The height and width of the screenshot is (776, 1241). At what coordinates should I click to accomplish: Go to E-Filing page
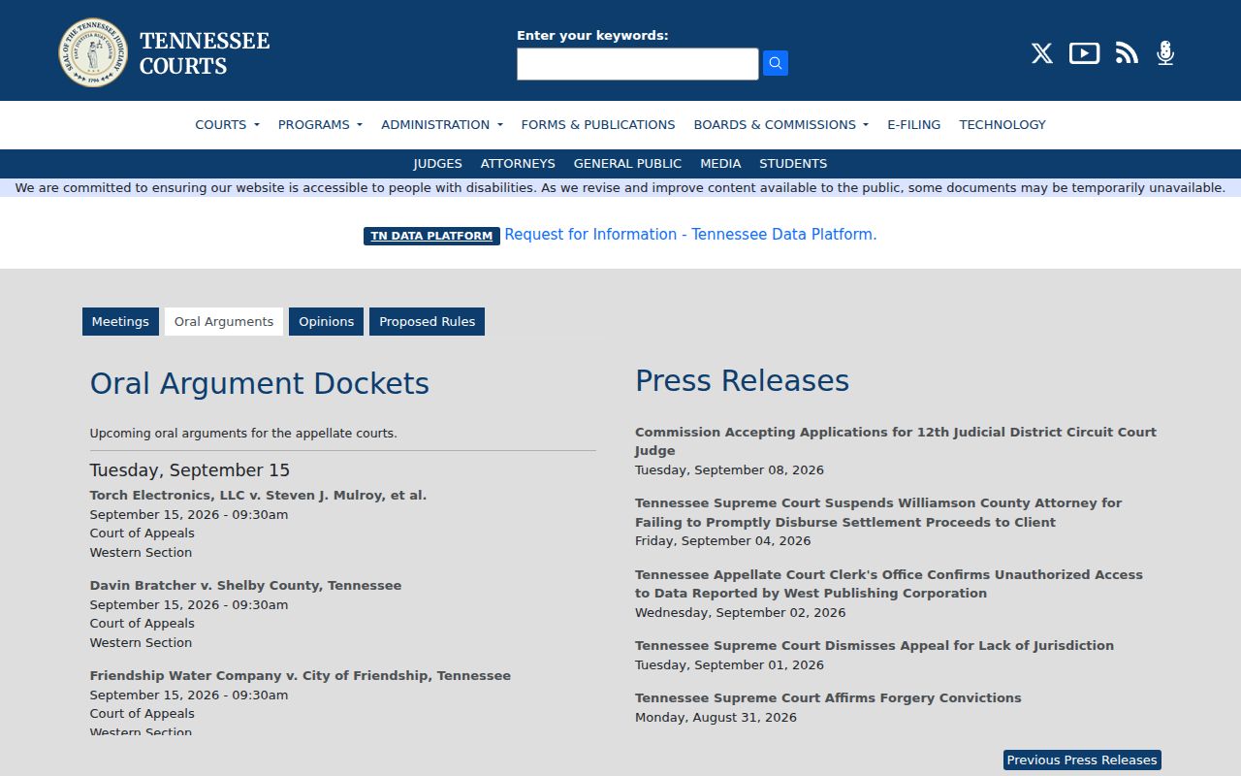tap(913, 124)
